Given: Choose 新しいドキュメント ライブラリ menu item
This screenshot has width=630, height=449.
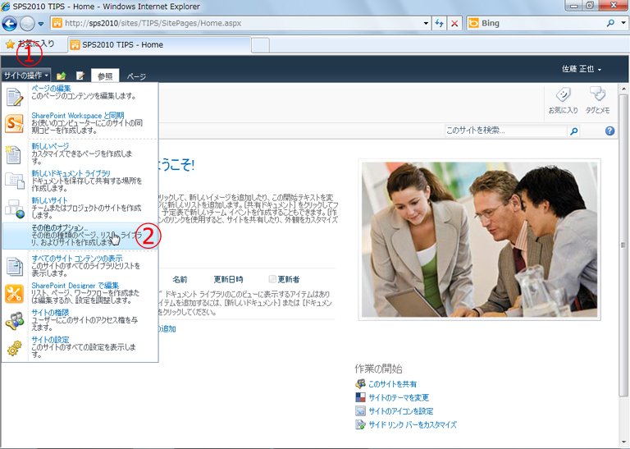Looking at the screenshot, I should [x=80, y=181].
